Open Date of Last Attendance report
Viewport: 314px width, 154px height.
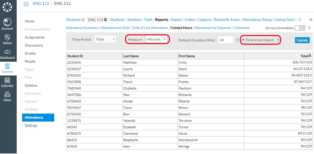point(150,28)
